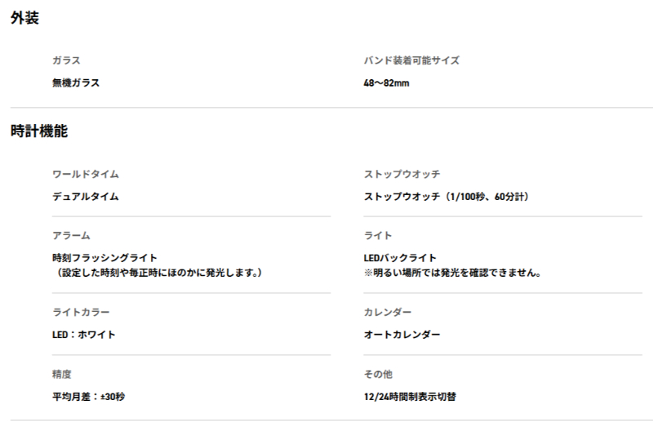Viewport: 653px width, 427px height.
Task: Select the 平均月差：±30秒 accuracy value
Action: pyautogui.click(x=88, y=397)
